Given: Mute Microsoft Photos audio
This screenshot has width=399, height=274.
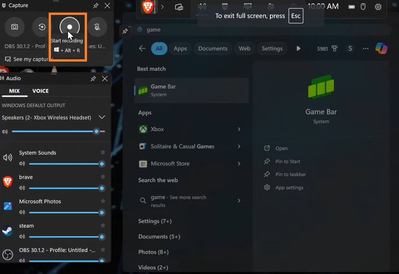Looking at the screenshot, I should [22, 212].
